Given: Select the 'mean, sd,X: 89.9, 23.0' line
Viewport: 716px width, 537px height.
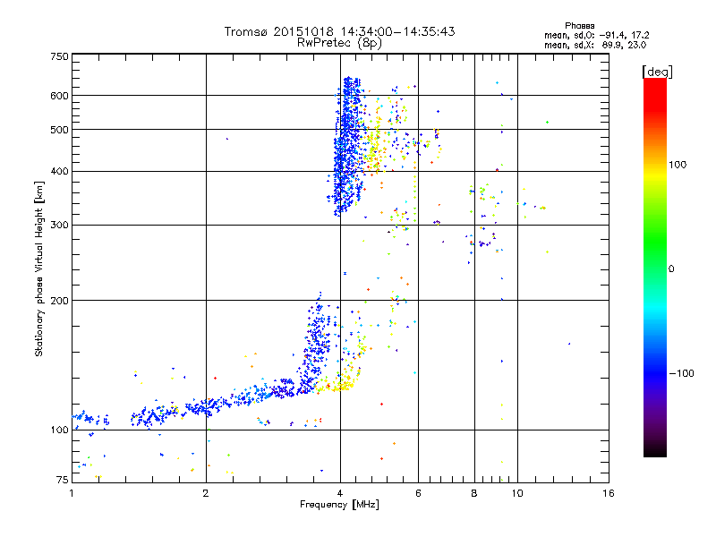Looking at the screenshot, I should [x=595, y=45].
